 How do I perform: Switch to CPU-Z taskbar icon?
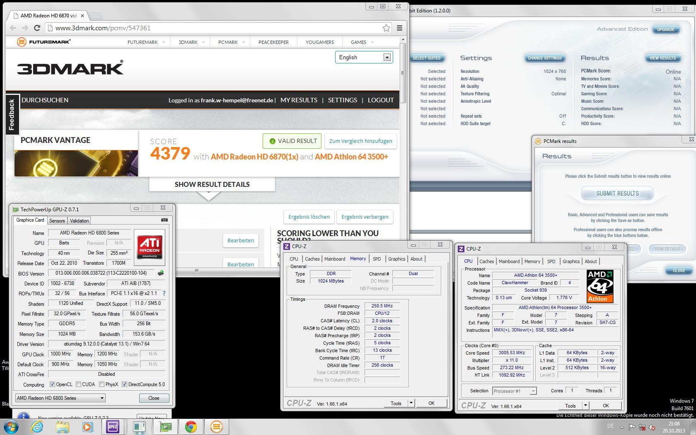tap(113, 427)
